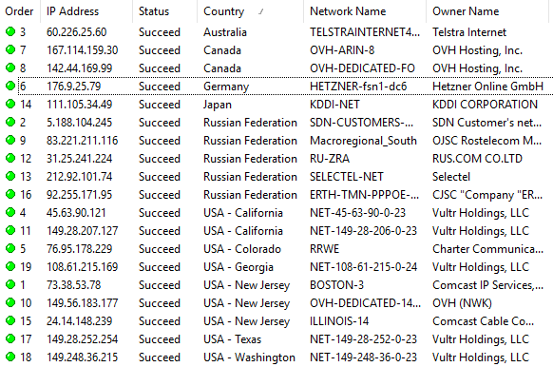This screenshot has height=367, width=553.
Task: Sort list by Order column
Action: pos(20,11)
